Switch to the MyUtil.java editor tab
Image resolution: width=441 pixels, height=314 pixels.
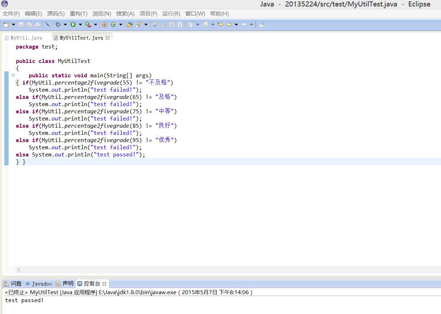(23, 38)
